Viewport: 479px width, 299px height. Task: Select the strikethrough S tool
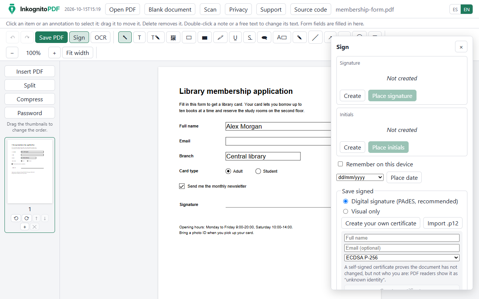point(250,37)
